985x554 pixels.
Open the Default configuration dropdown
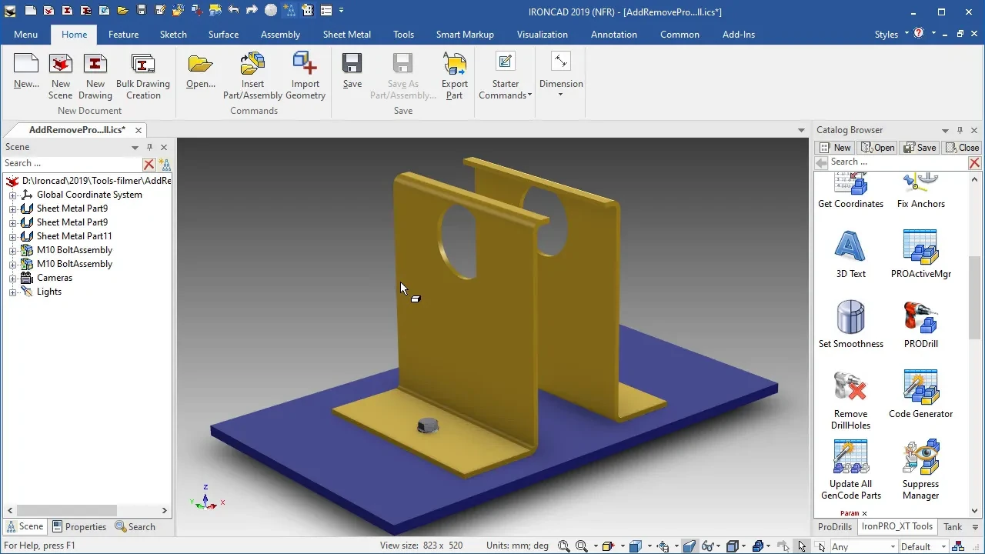pyautogui.click(x=943, y=547)
